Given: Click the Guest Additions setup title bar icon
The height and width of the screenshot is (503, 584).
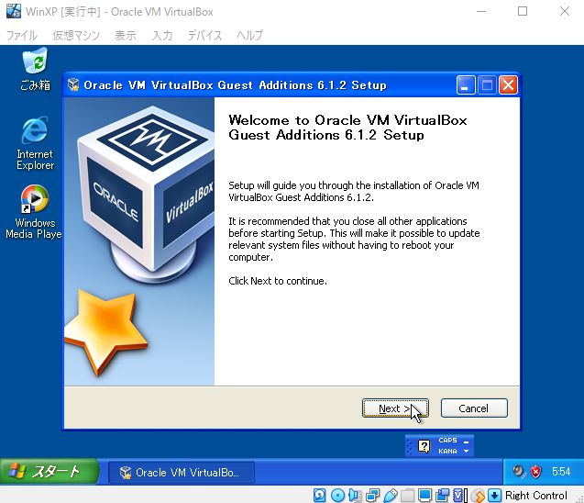Looking at the screenshot, I should click(x=73, y=85).
